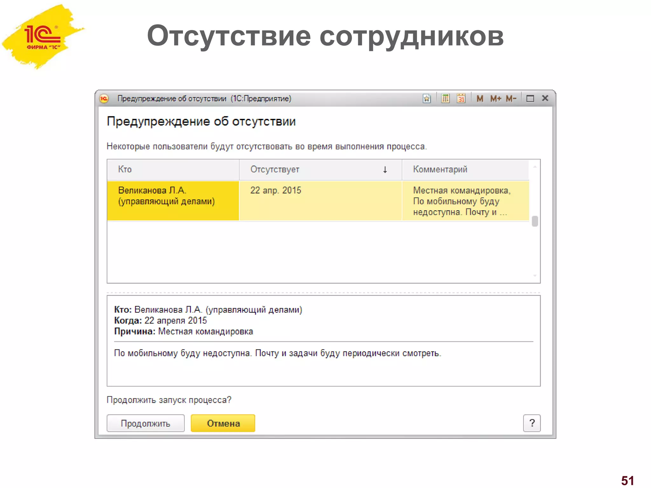Viewport: 651px width, 488px height.
Task: Open help with the question mark button
Action: point(532,423)
